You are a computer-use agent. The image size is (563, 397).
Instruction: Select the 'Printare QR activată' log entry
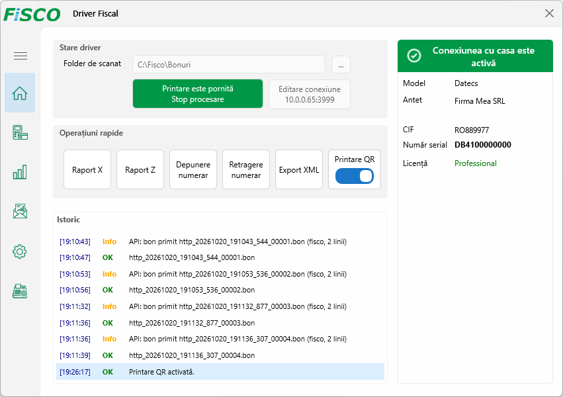[x=220, y=372]
